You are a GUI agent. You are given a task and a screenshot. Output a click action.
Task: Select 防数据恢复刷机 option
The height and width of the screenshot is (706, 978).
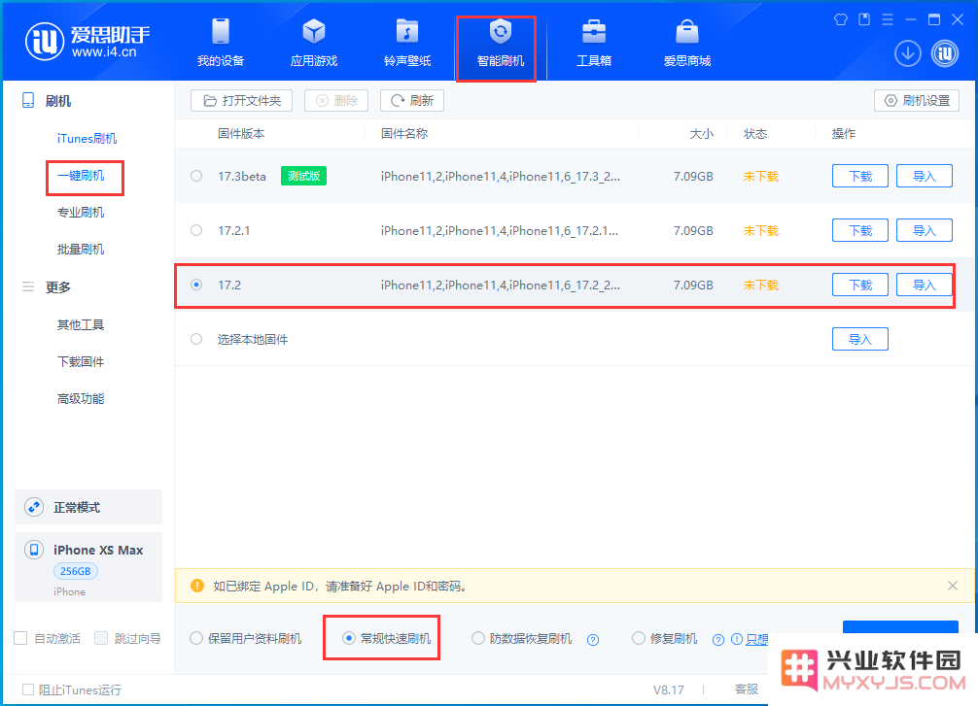pyautogui.click(x=477, y=638)
